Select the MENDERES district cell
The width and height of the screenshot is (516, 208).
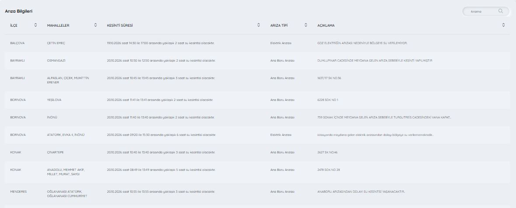[x=18, y=191]
